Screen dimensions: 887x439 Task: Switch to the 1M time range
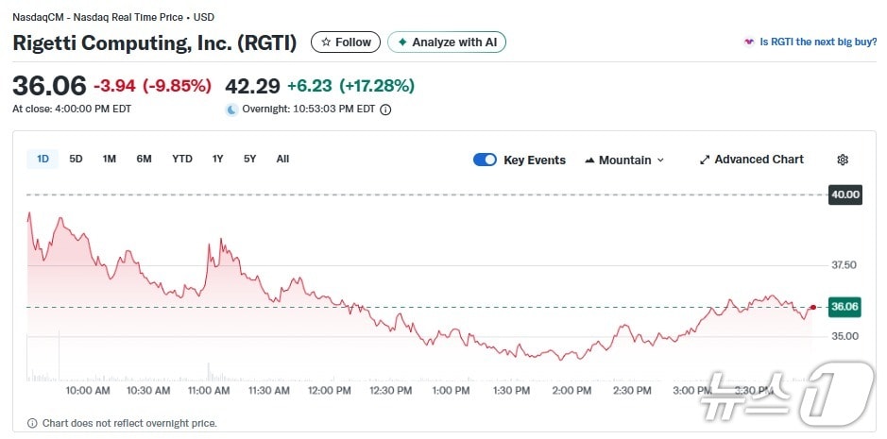pos(110,159)
